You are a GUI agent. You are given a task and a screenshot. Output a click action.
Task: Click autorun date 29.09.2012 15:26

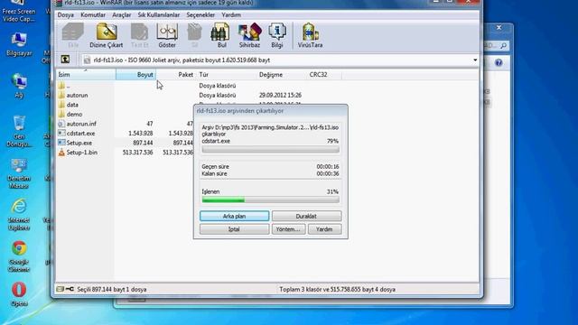pos(280,95)
